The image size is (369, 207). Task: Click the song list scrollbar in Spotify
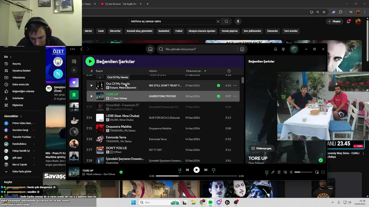coord(243,80)
